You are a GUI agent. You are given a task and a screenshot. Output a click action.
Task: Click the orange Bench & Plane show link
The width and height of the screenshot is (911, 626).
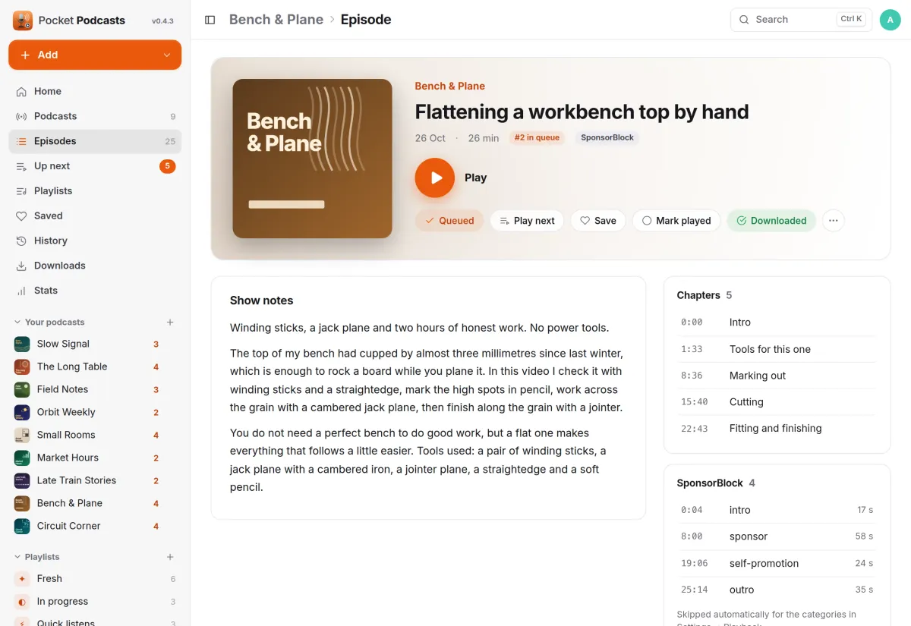449,86
